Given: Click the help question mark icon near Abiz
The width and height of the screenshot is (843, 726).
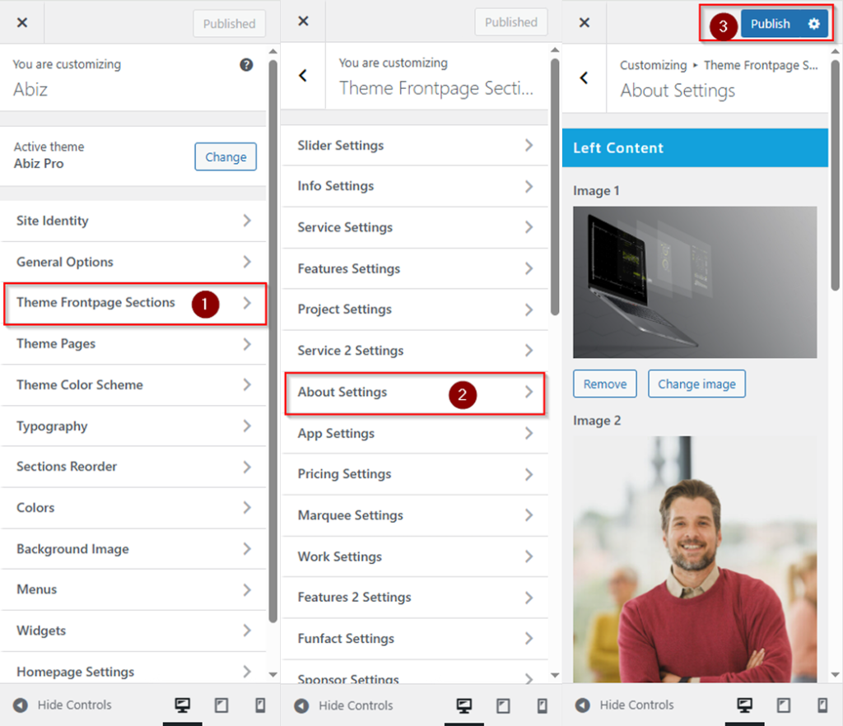Looking at the screenshot, I should (246, 65).
